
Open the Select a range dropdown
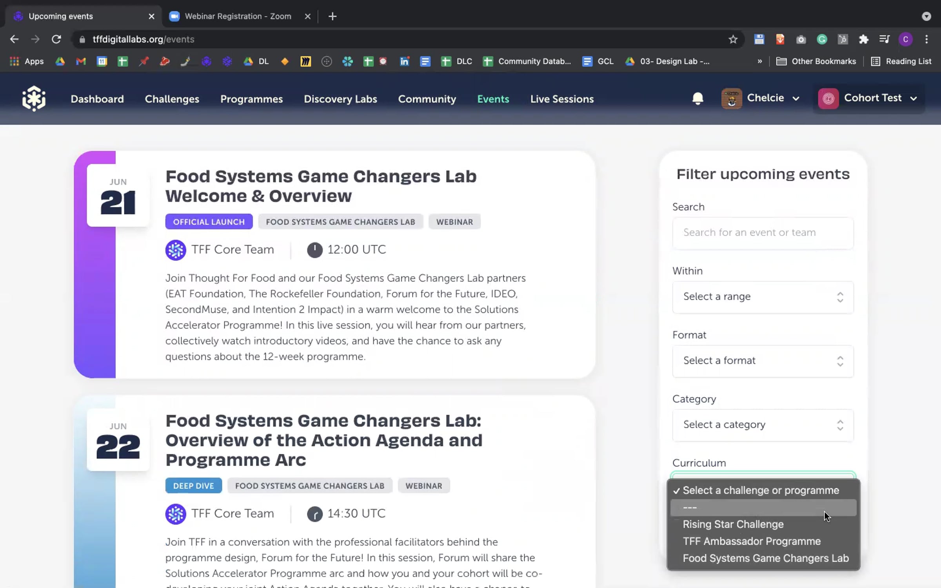click(x=763, y=297)
